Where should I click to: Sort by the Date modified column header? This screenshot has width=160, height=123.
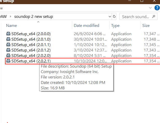(x=86, y=26)
